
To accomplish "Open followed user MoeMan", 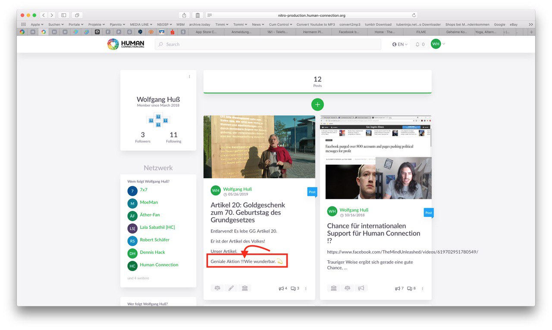I will tap(148, 202).
